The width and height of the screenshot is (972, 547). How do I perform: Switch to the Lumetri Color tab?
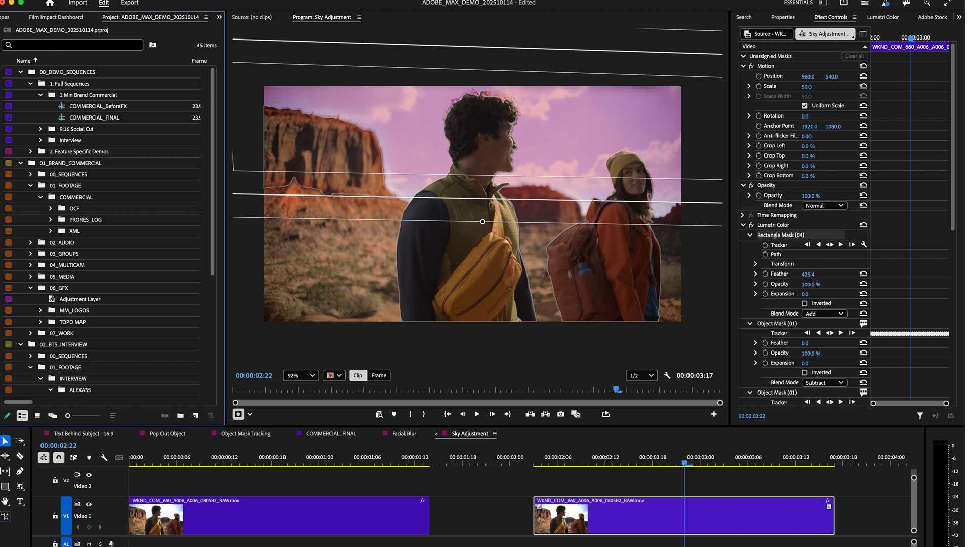coord(882,17)
